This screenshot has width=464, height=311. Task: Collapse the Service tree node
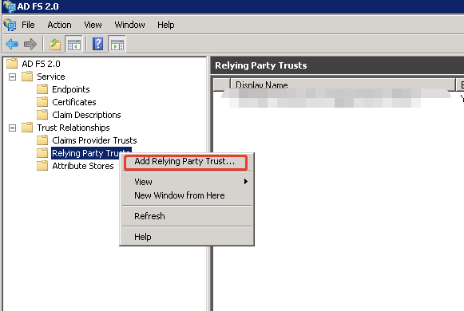(13, 77)
